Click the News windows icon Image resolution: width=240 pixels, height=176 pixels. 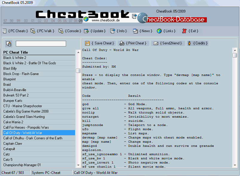(135, 31)
